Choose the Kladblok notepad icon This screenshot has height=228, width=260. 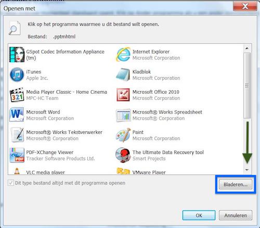123,74
